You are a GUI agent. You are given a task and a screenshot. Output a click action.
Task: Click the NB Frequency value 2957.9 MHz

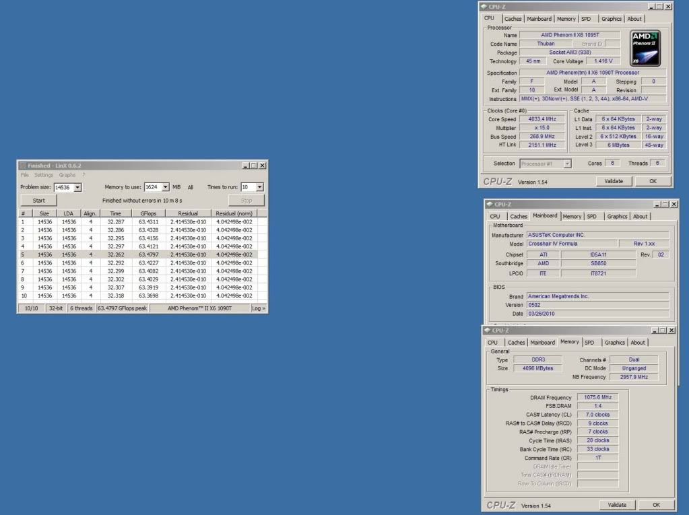pos(634,377)
